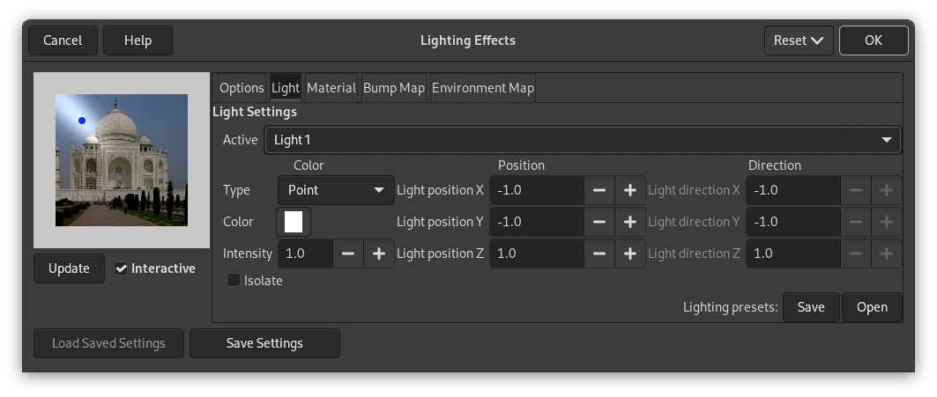
Task: Open the Active light dropdown
Action: (583, 140)
